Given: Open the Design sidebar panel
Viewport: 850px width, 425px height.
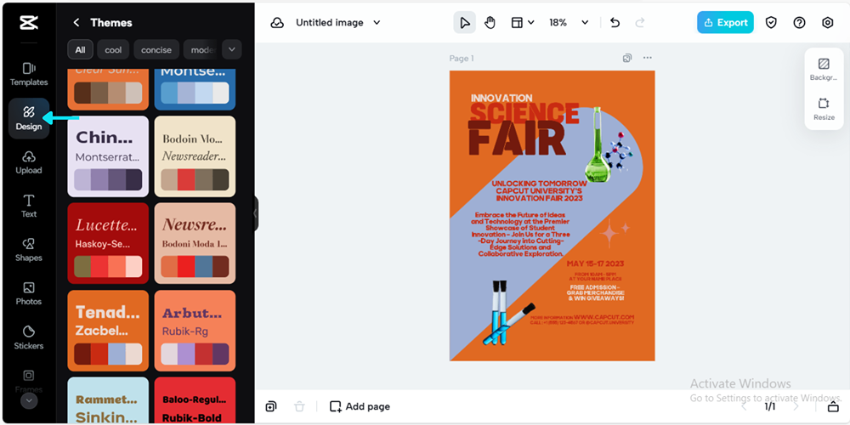Looking at the screenshot, I should click(x=29, y=118).
